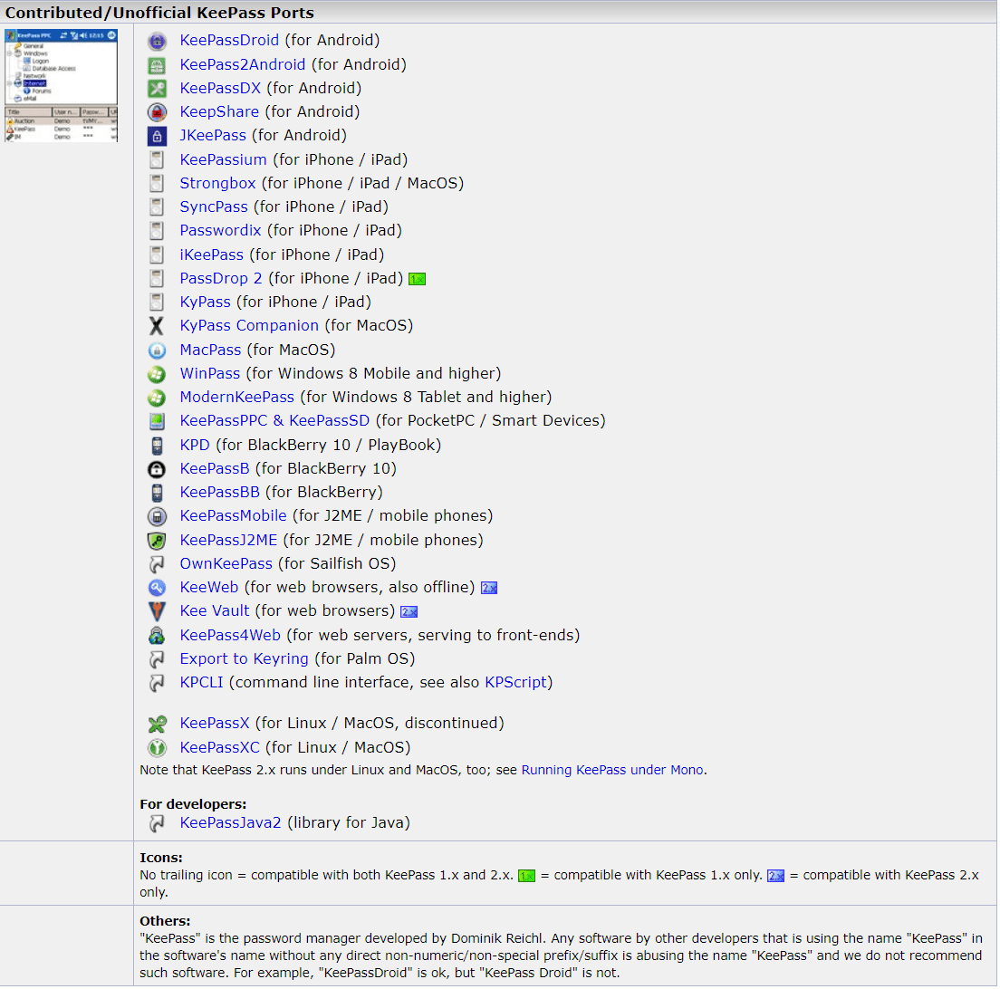Open the Strongbox link

[x=217, y=183]
